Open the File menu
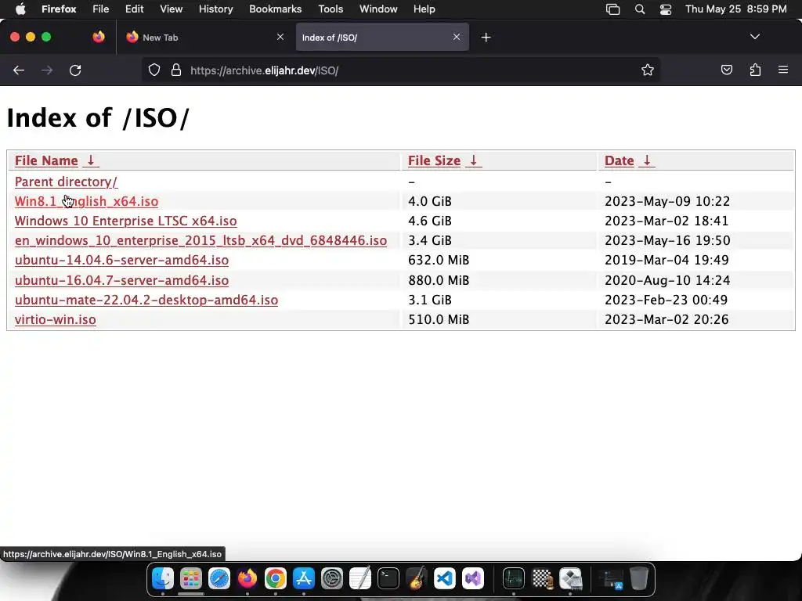This screenshot has height=601, width=802. pos(101,9)
